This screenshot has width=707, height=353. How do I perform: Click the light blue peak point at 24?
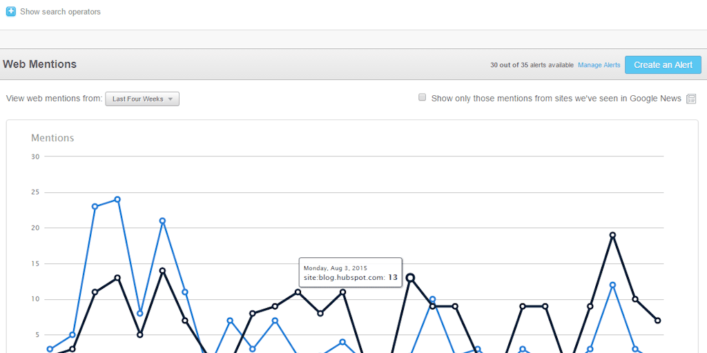[117, 199]
